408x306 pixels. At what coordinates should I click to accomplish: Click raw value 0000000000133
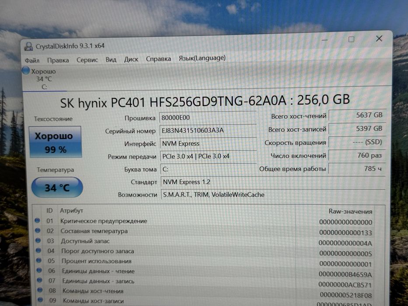(345, 233)
